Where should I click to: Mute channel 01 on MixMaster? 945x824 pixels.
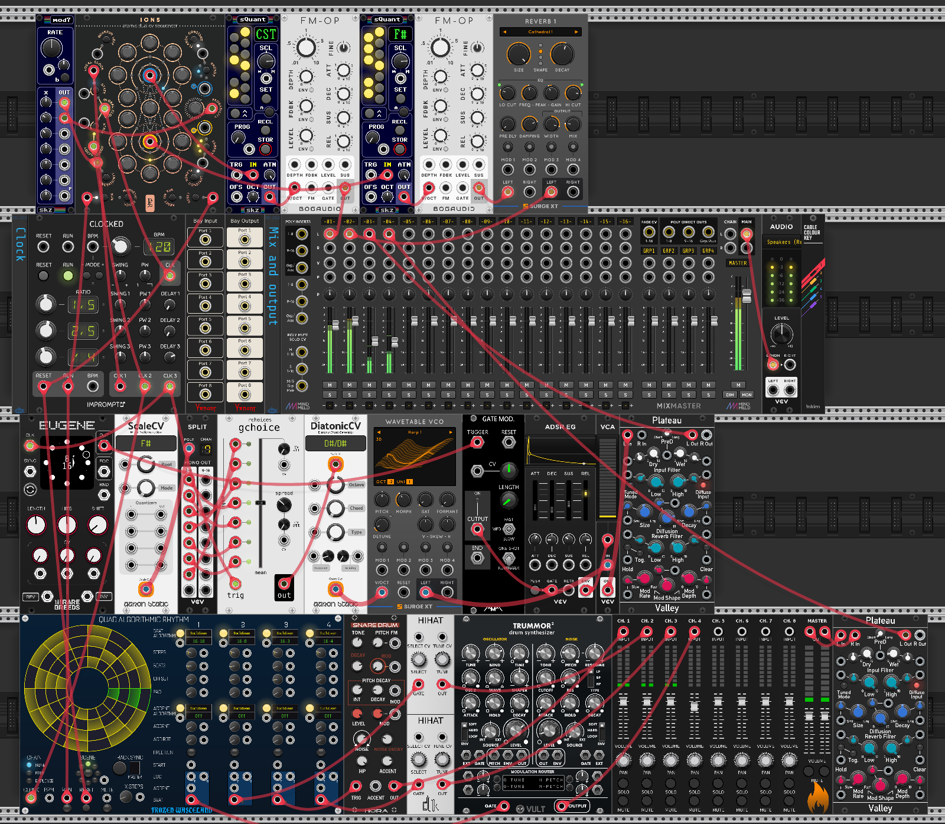coord(330,385)
